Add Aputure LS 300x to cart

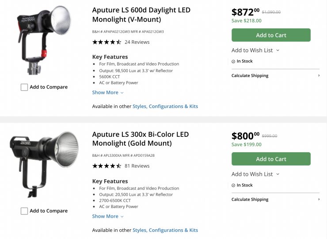point(271,159)
